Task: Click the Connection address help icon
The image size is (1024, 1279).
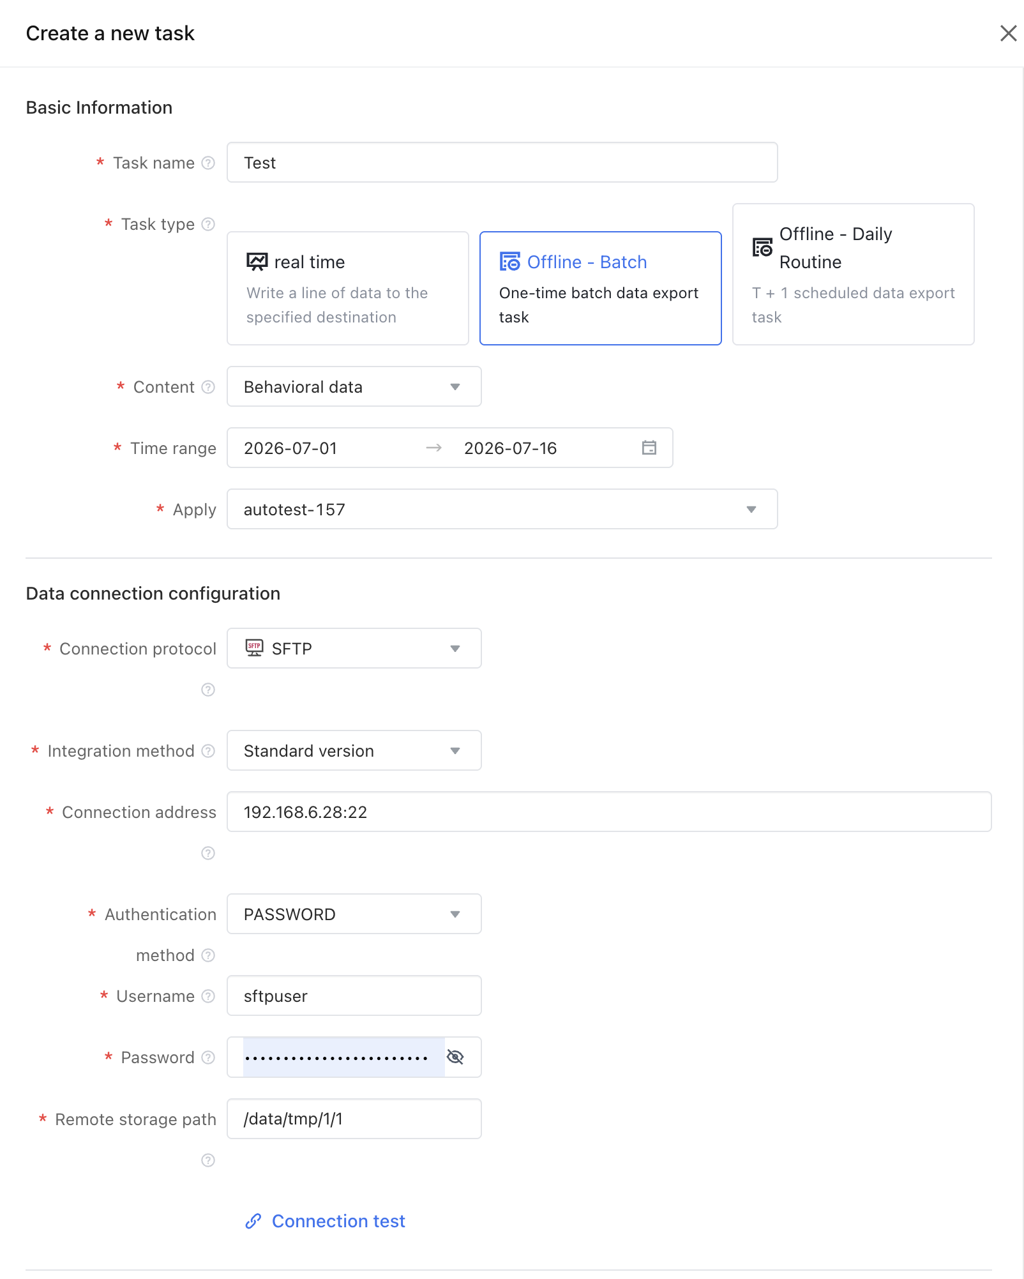Action: 208,853
